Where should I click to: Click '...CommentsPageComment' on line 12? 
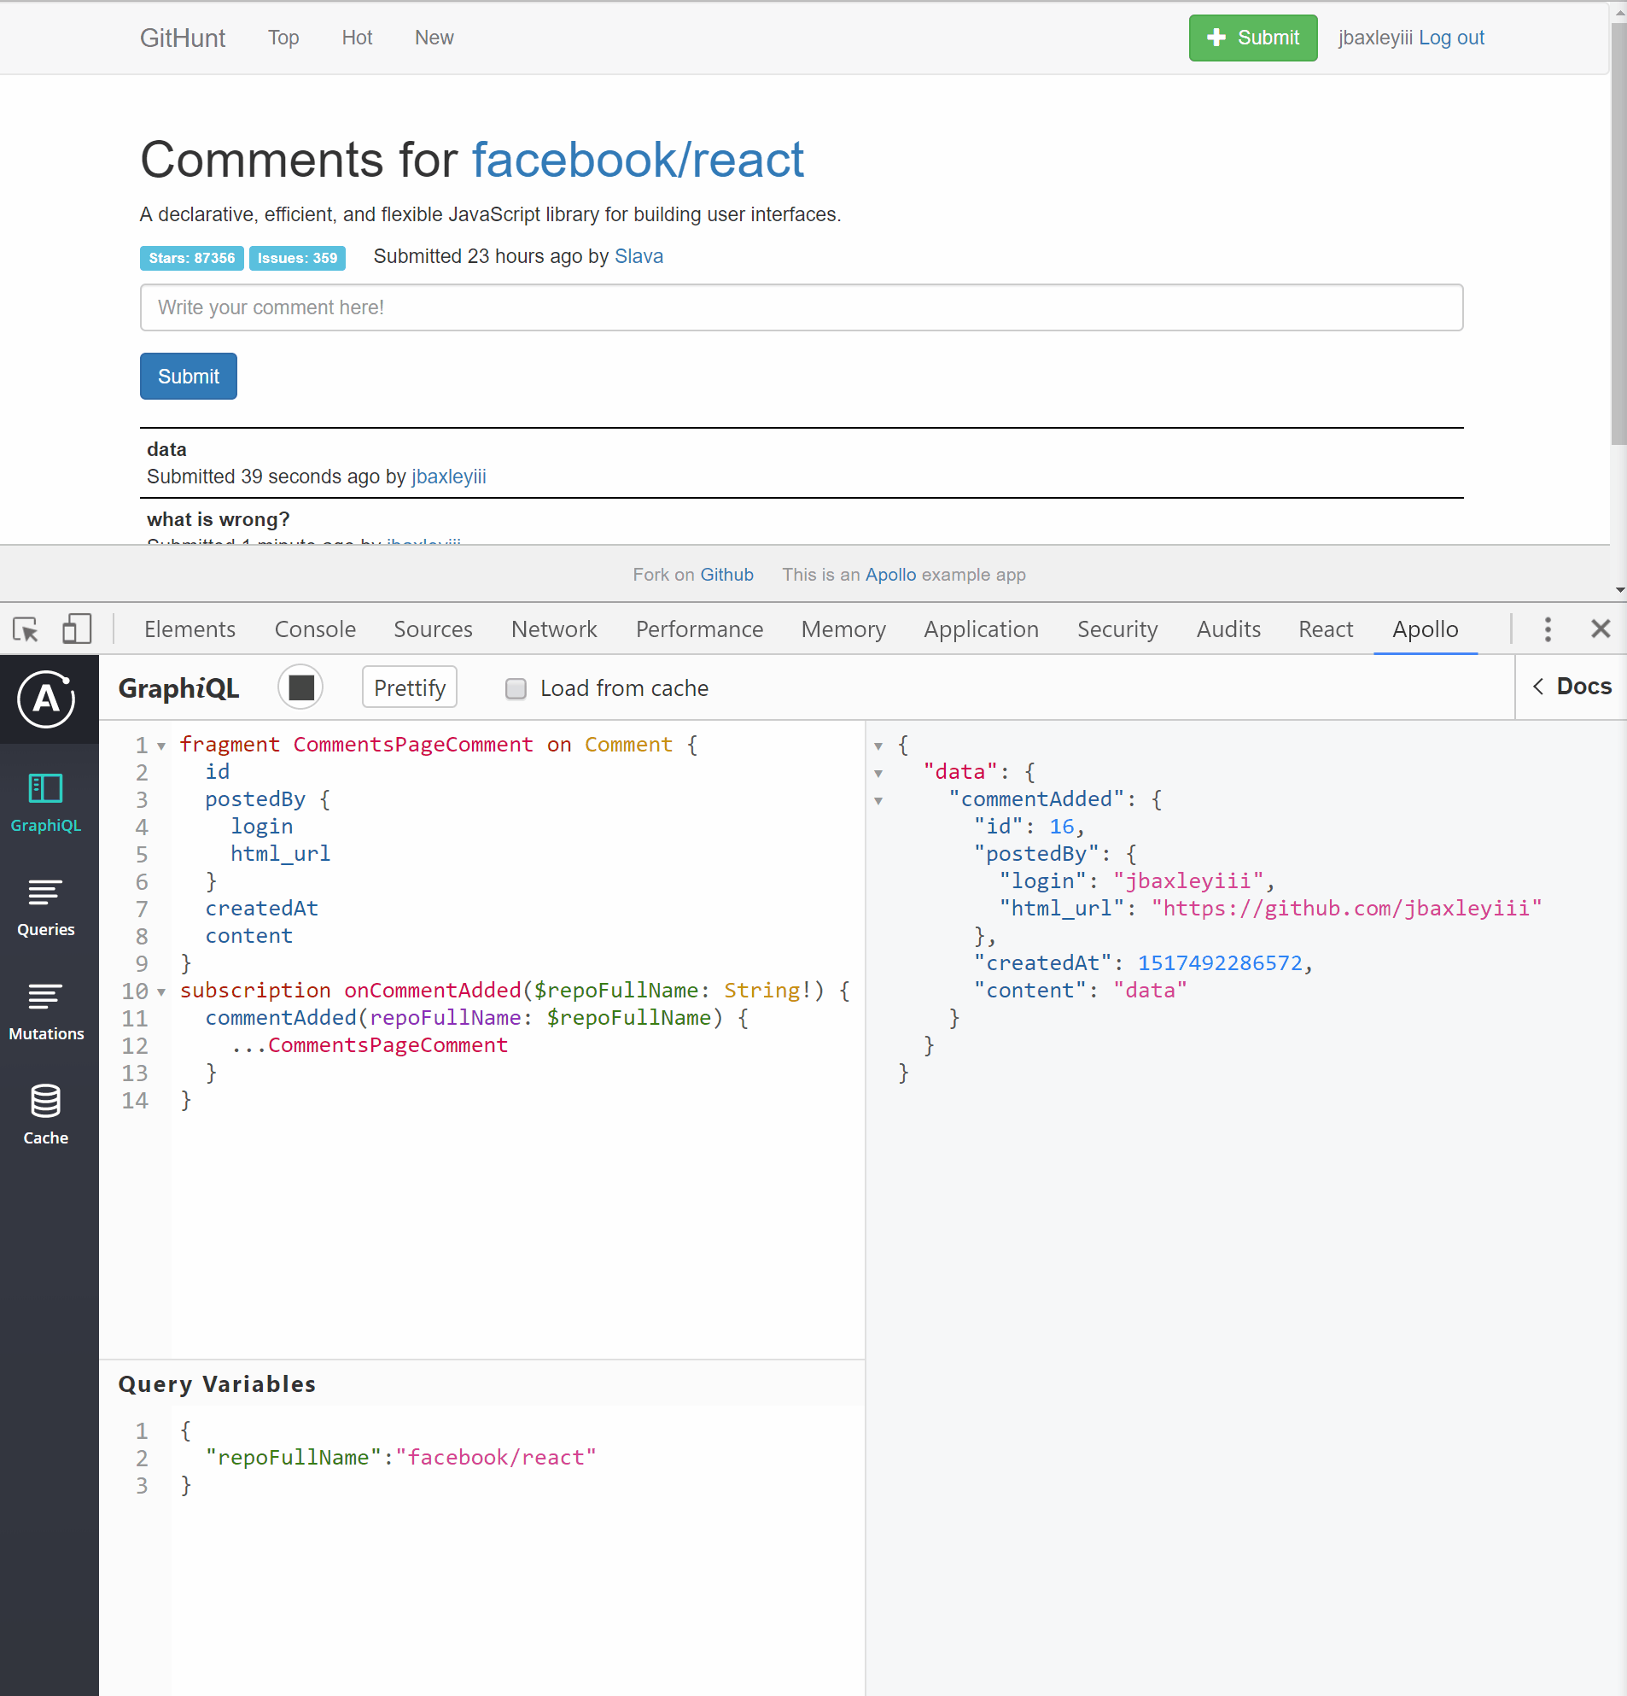click(370, 1045)
